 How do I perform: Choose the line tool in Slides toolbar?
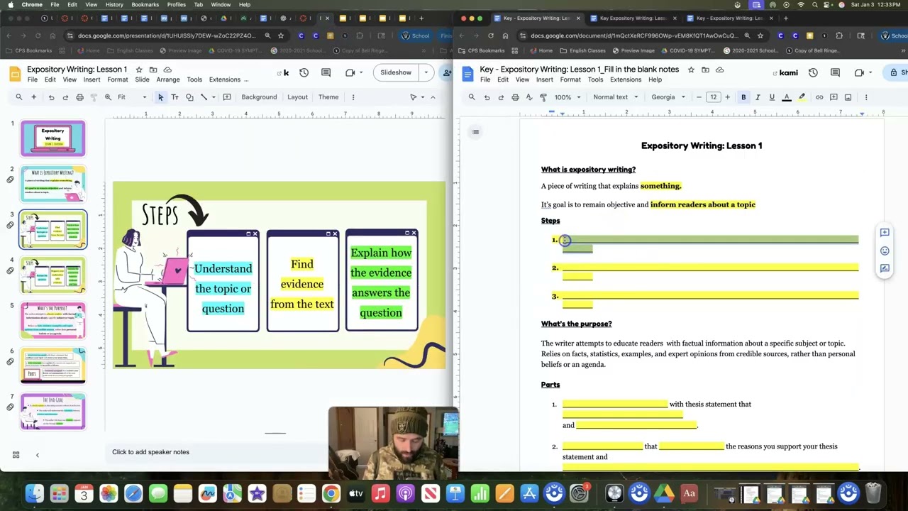pyautogui.click(x=205, y=97)
